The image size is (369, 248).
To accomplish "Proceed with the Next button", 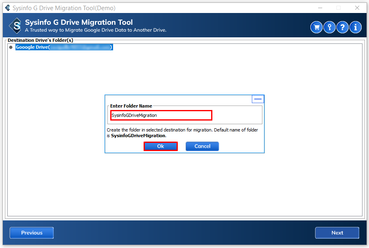I will pyautogui.click(x=337, y=233).
